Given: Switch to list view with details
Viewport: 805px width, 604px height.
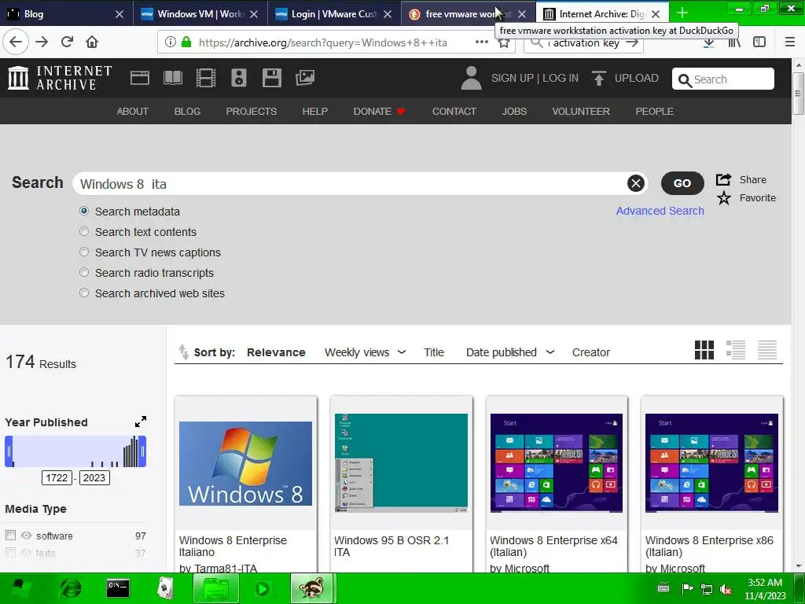Looking at the screenshot, I should click(x=736, y=350).
